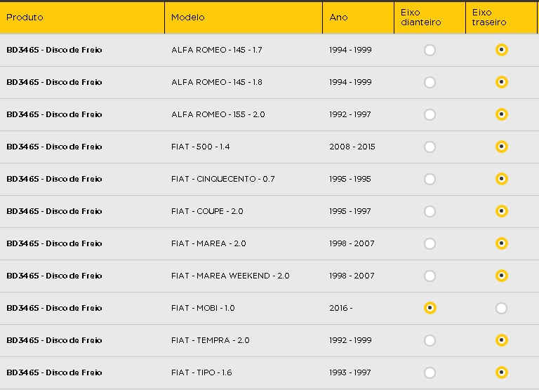Click model text FIAT - MAREA WEEKEND - 2.0
The image size is (539, 390).
click(230, 276)
